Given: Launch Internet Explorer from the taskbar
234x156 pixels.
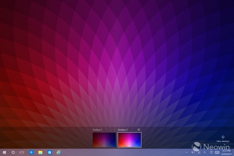Looking at the screenshot, I should coord(59,152).
